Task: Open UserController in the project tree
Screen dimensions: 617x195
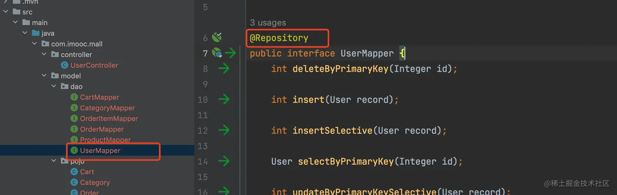Action: (x=94, y=65)
